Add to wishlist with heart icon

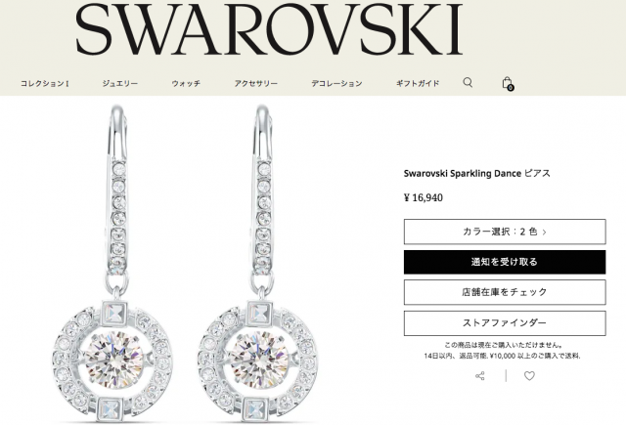click(529, 376)
